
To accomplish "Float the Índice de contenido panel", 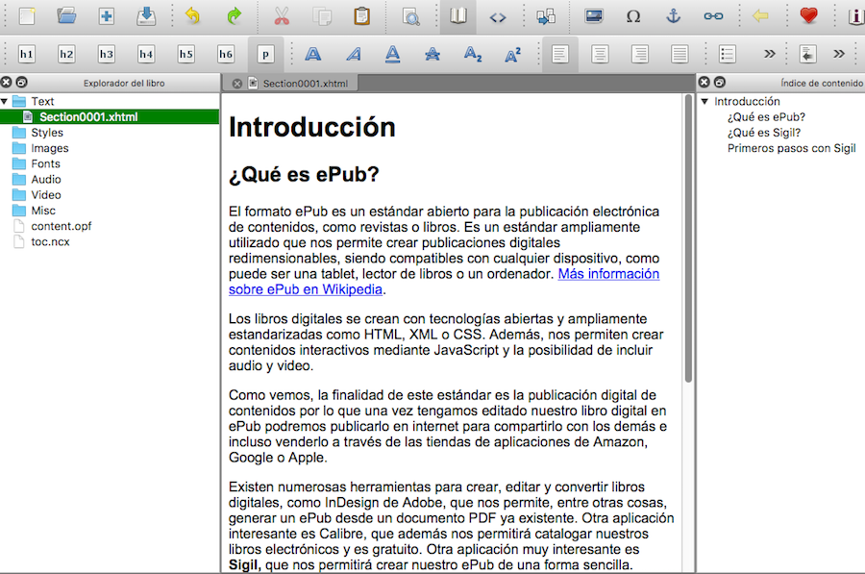I will coord(720,83).
